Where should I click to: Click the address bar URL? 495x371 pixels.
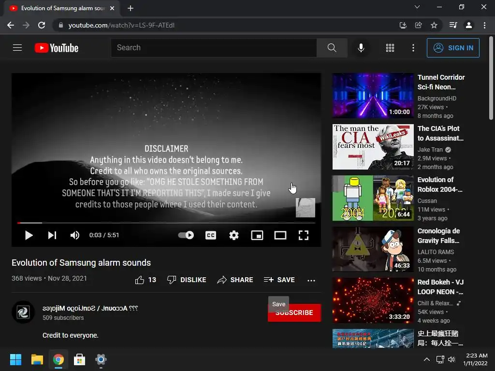(121, 25)
